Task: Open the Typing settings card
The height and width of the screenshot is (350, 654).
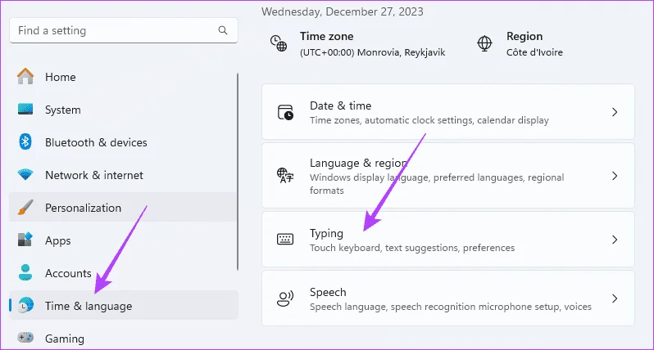Action: click(448, 240)
